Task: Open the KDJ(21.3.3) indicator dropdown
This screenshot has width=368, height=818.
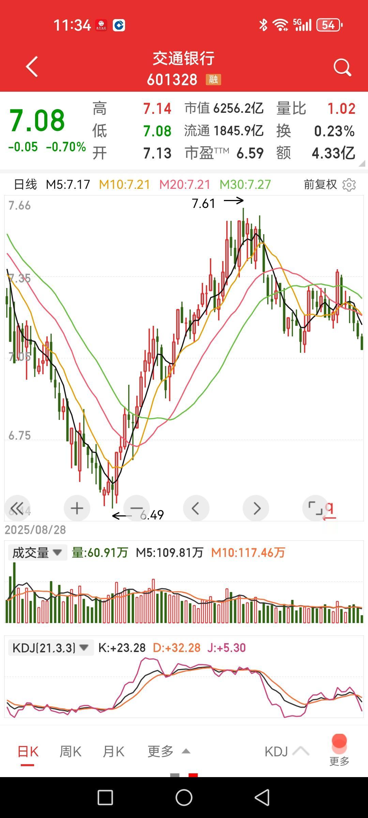Action: coord(51,648)
